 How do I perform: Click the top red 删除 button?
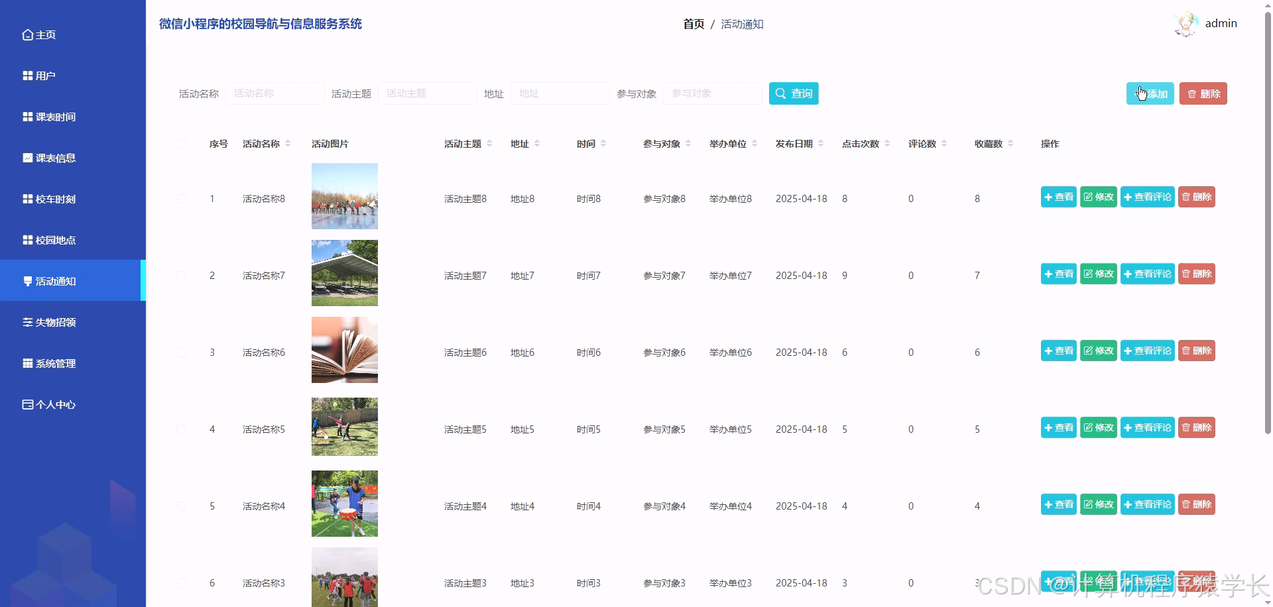point(1203,93)
